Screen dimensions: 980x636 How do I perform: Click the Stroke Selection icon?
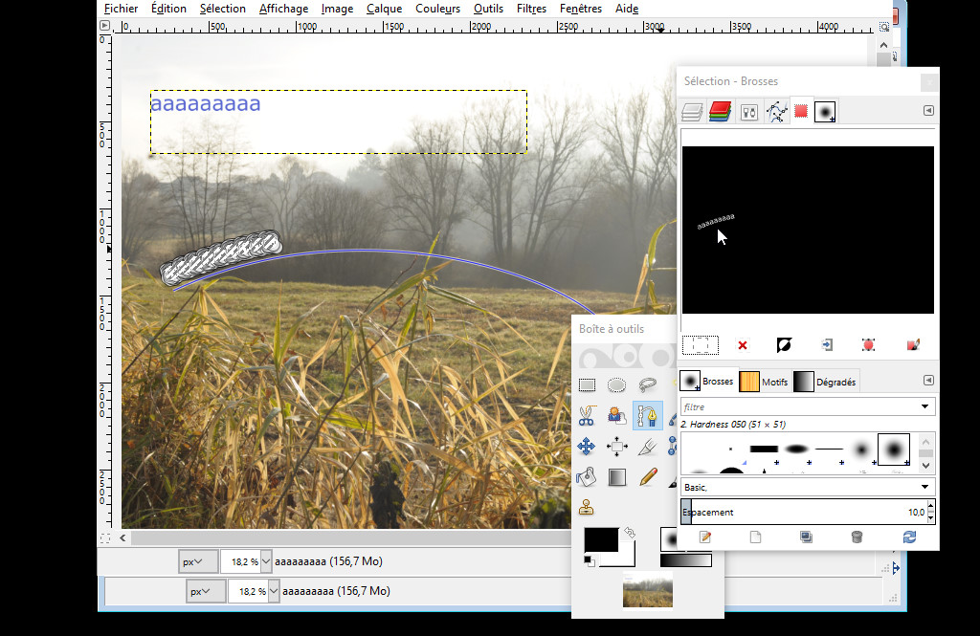coord(912,345)
